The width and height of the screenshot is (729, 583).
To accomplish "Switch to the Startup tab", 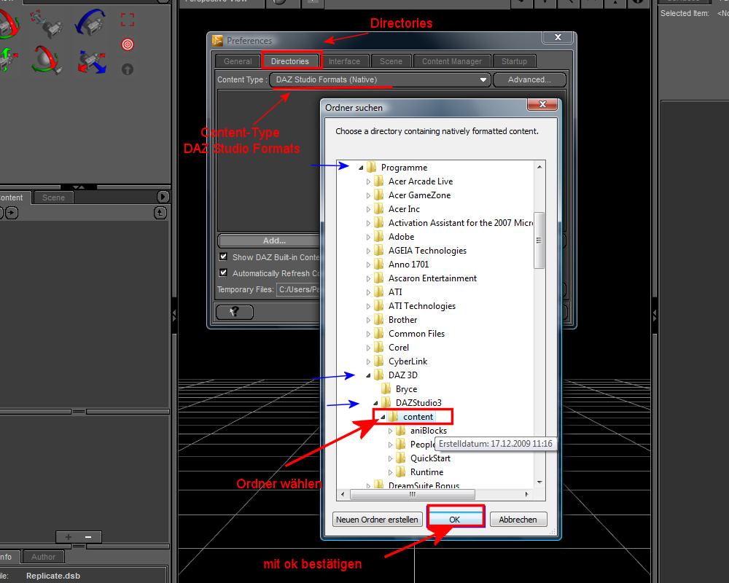I will click(x=514, y=61).
